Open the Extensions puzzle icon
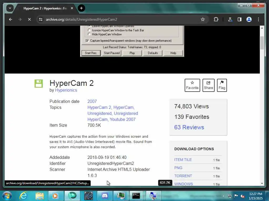Viewport: 269px width, 201px height. pyautogui.click(x=216, y=19)
